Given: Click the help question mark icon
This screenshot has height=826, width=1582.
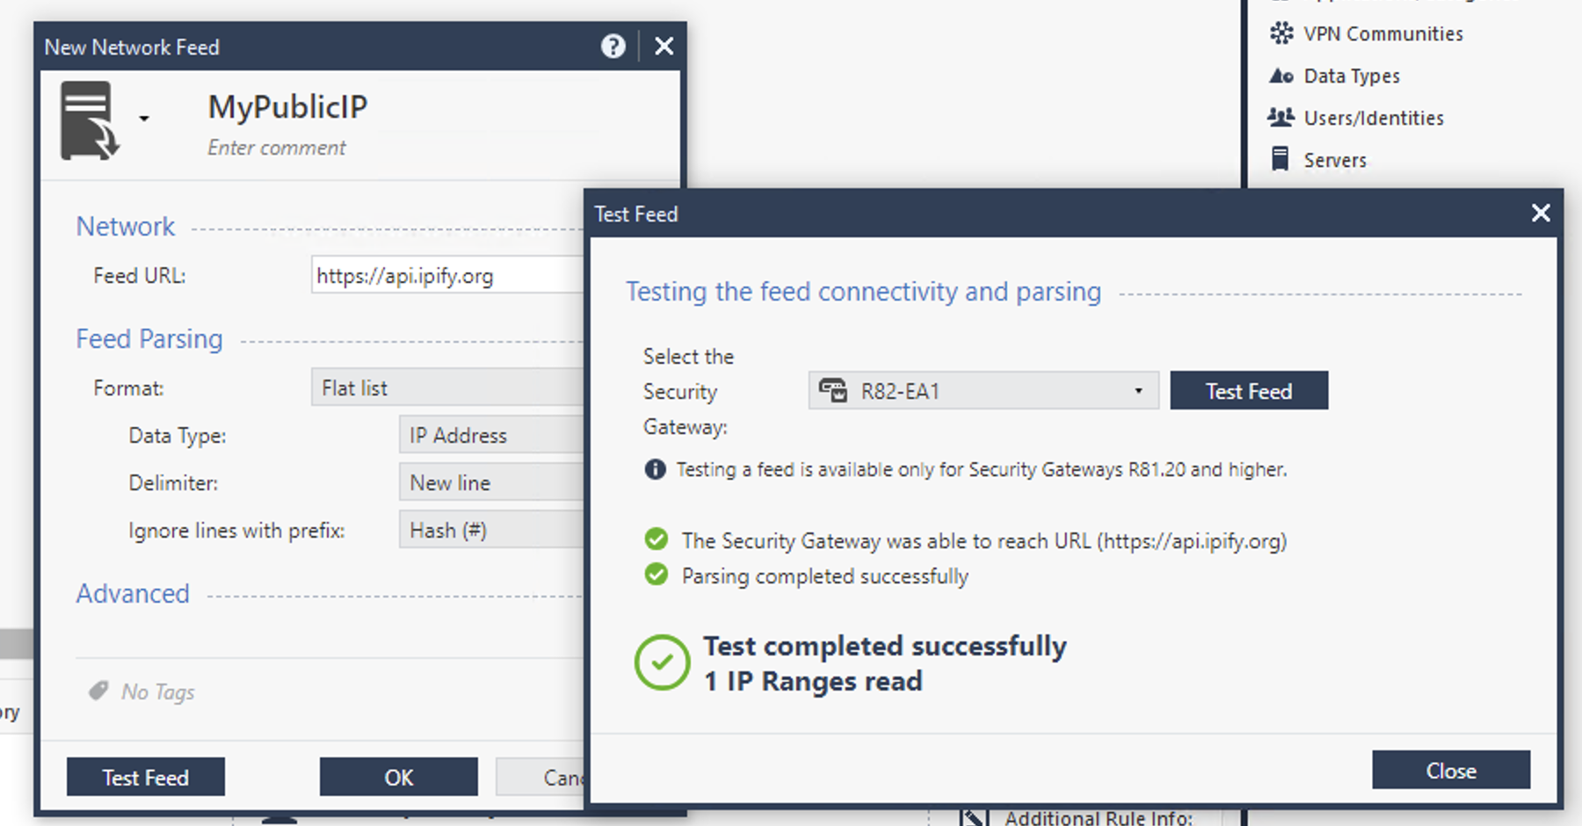Looking at the screenshot, I should click(x=613, y=47).
